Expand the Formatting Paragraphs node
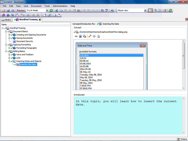 click(9, 48)
